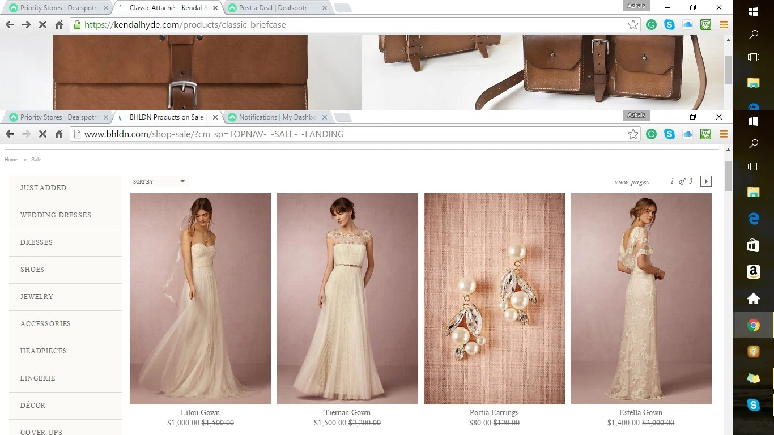Viewport: 774px width, 435px height.
Task: Open Grammarly extension in BHLDN window
Action: (651, 134)
